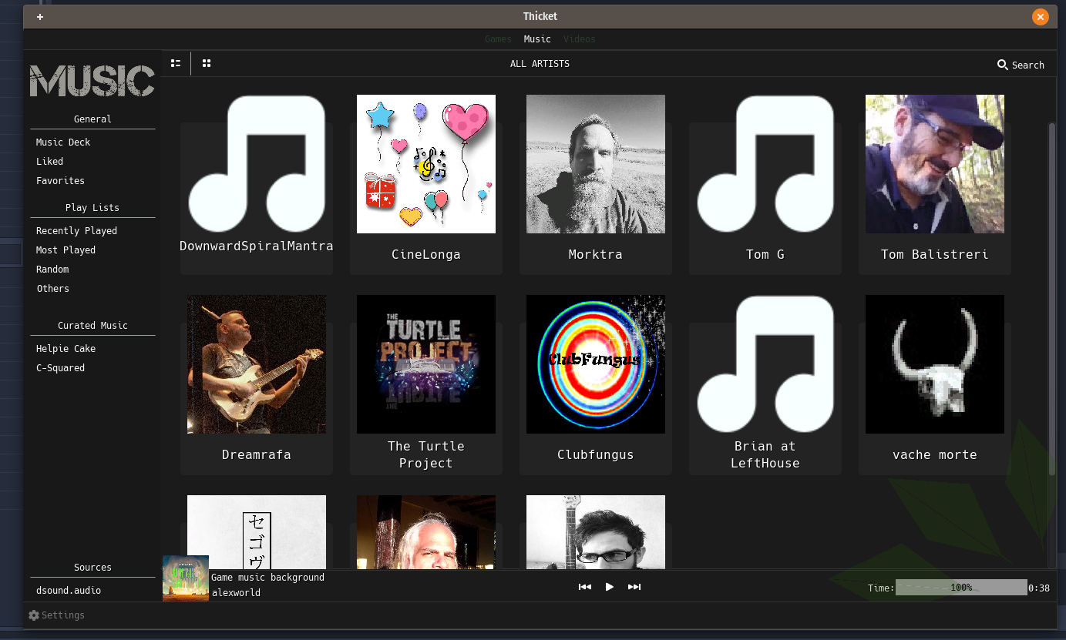Open the Games tab
Screen dimensions: 1066x640
click(498, 39)
